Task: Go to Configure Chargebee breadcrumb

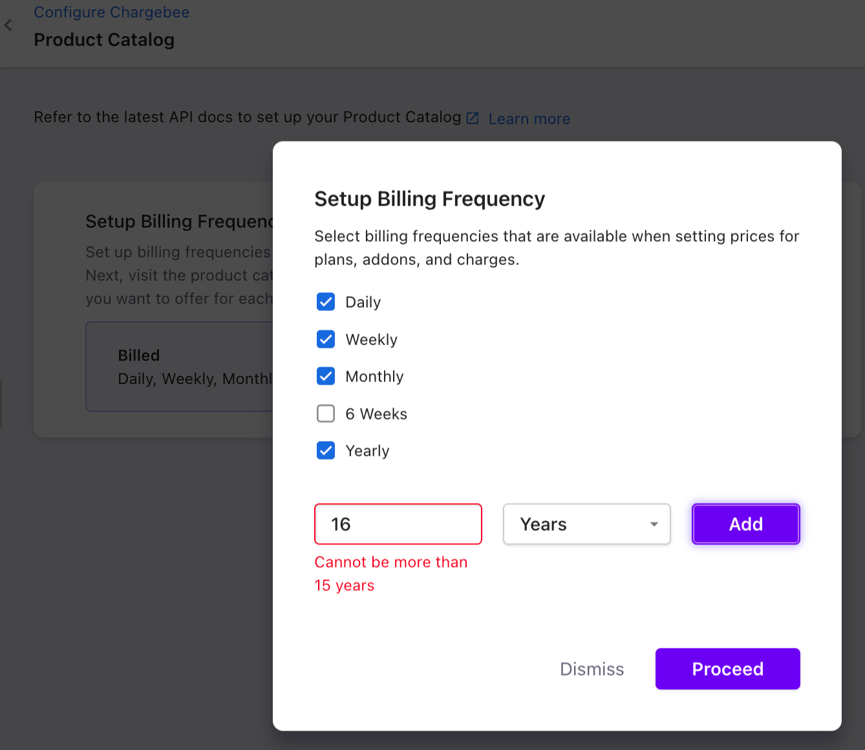Action: tap(112, 12)
